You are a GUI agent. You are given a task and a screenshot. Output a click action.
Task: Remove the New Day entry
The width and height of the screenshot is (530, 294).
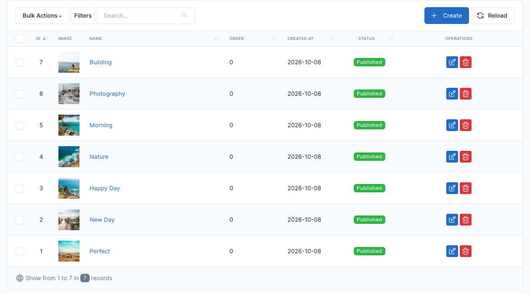tap(466, 220)
